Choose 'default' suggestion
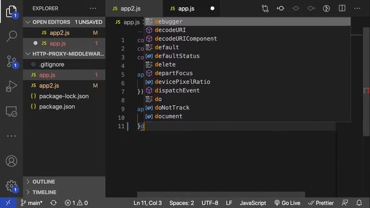 pyautogui.click(x=247, y=47)
